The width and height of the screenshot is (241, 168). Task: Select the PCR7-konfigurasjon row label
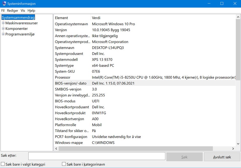click(71, 137)
